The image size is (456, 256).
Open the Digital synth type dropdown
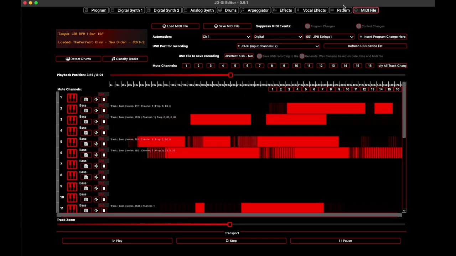tap(278, 37)
